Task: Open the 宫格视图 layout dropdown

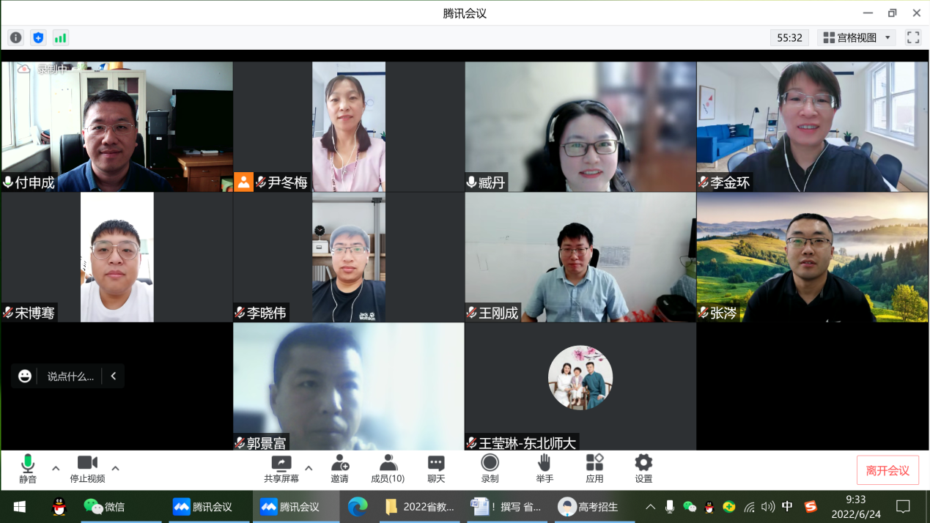Action: [856, 38]
